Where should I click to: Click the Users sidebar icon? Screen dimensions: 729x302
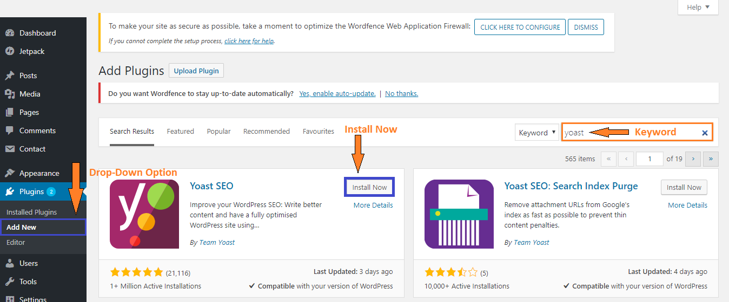9,263
